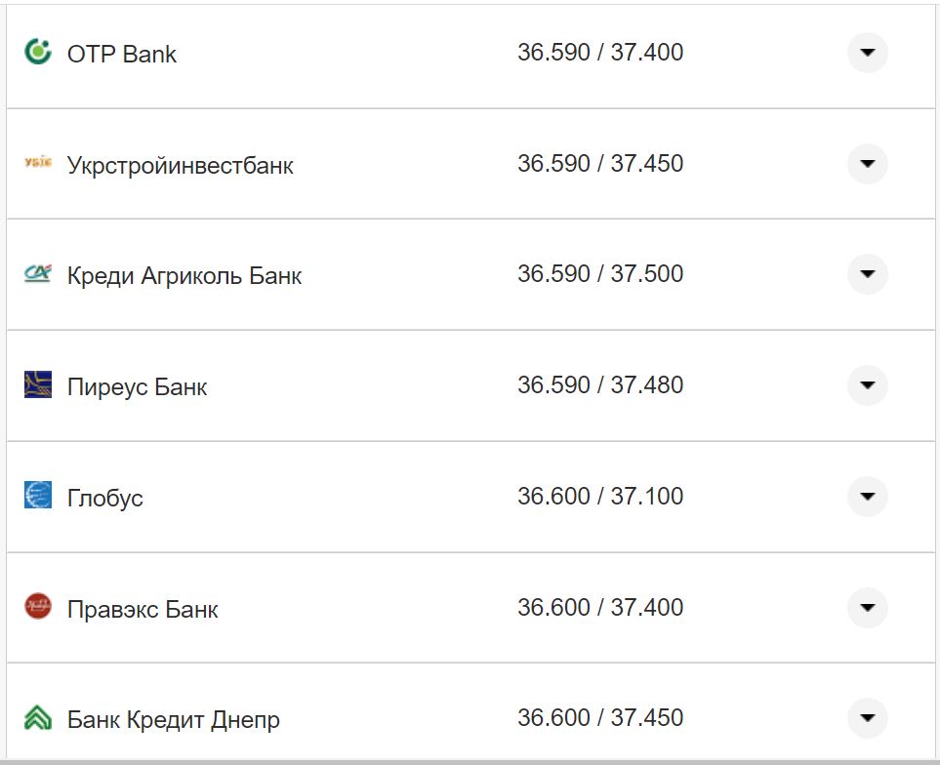
Task: Click the red Правэкс Банк logo
Action: (x=37, y=607)
